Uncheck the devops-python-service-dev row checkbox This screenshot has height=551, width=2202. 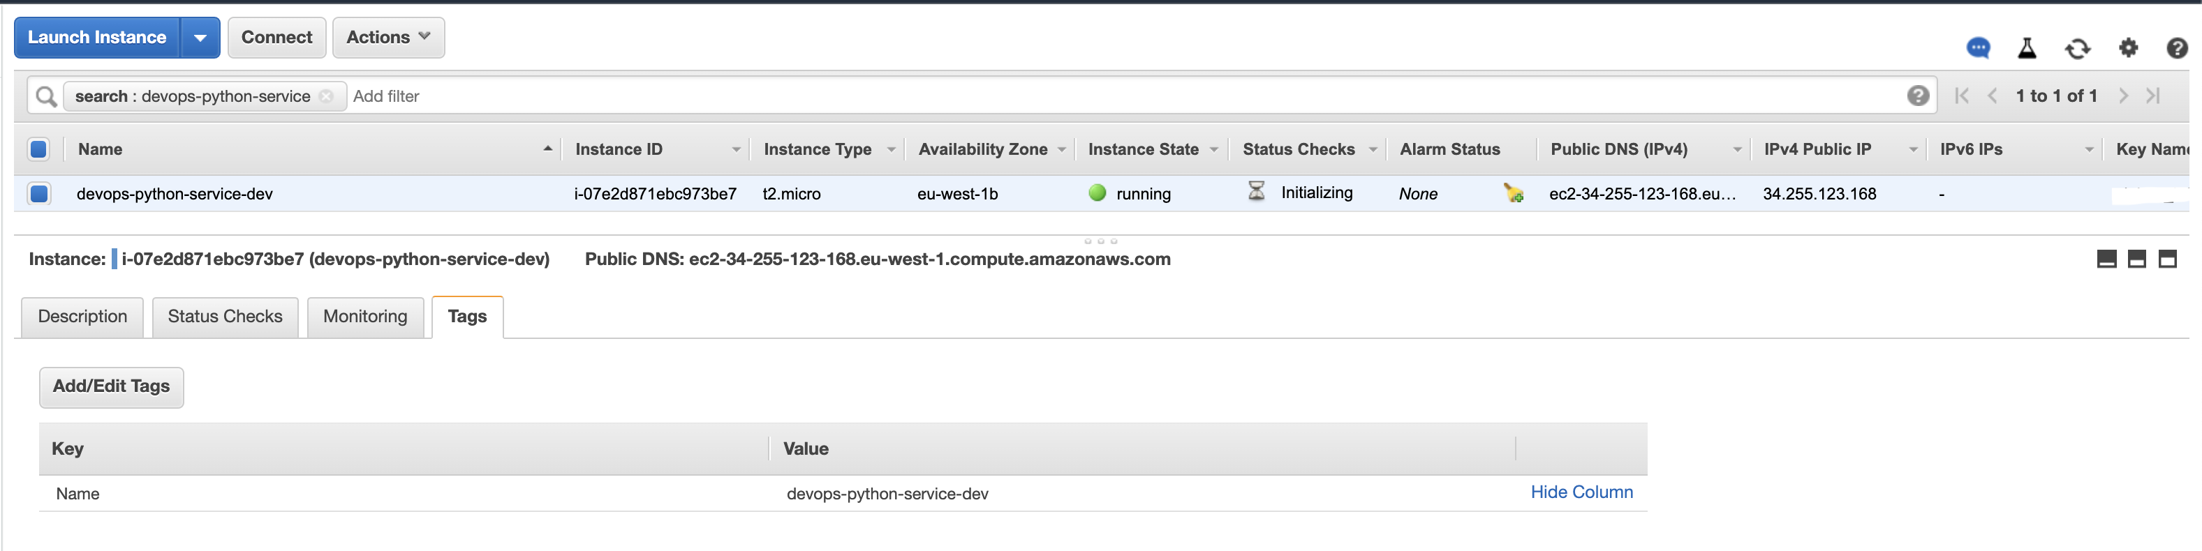pos(38,194)
